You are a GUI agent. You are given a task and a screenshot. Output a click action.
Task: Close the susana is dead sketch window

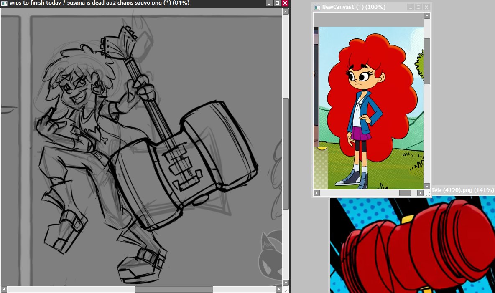[x=285, y=3]
